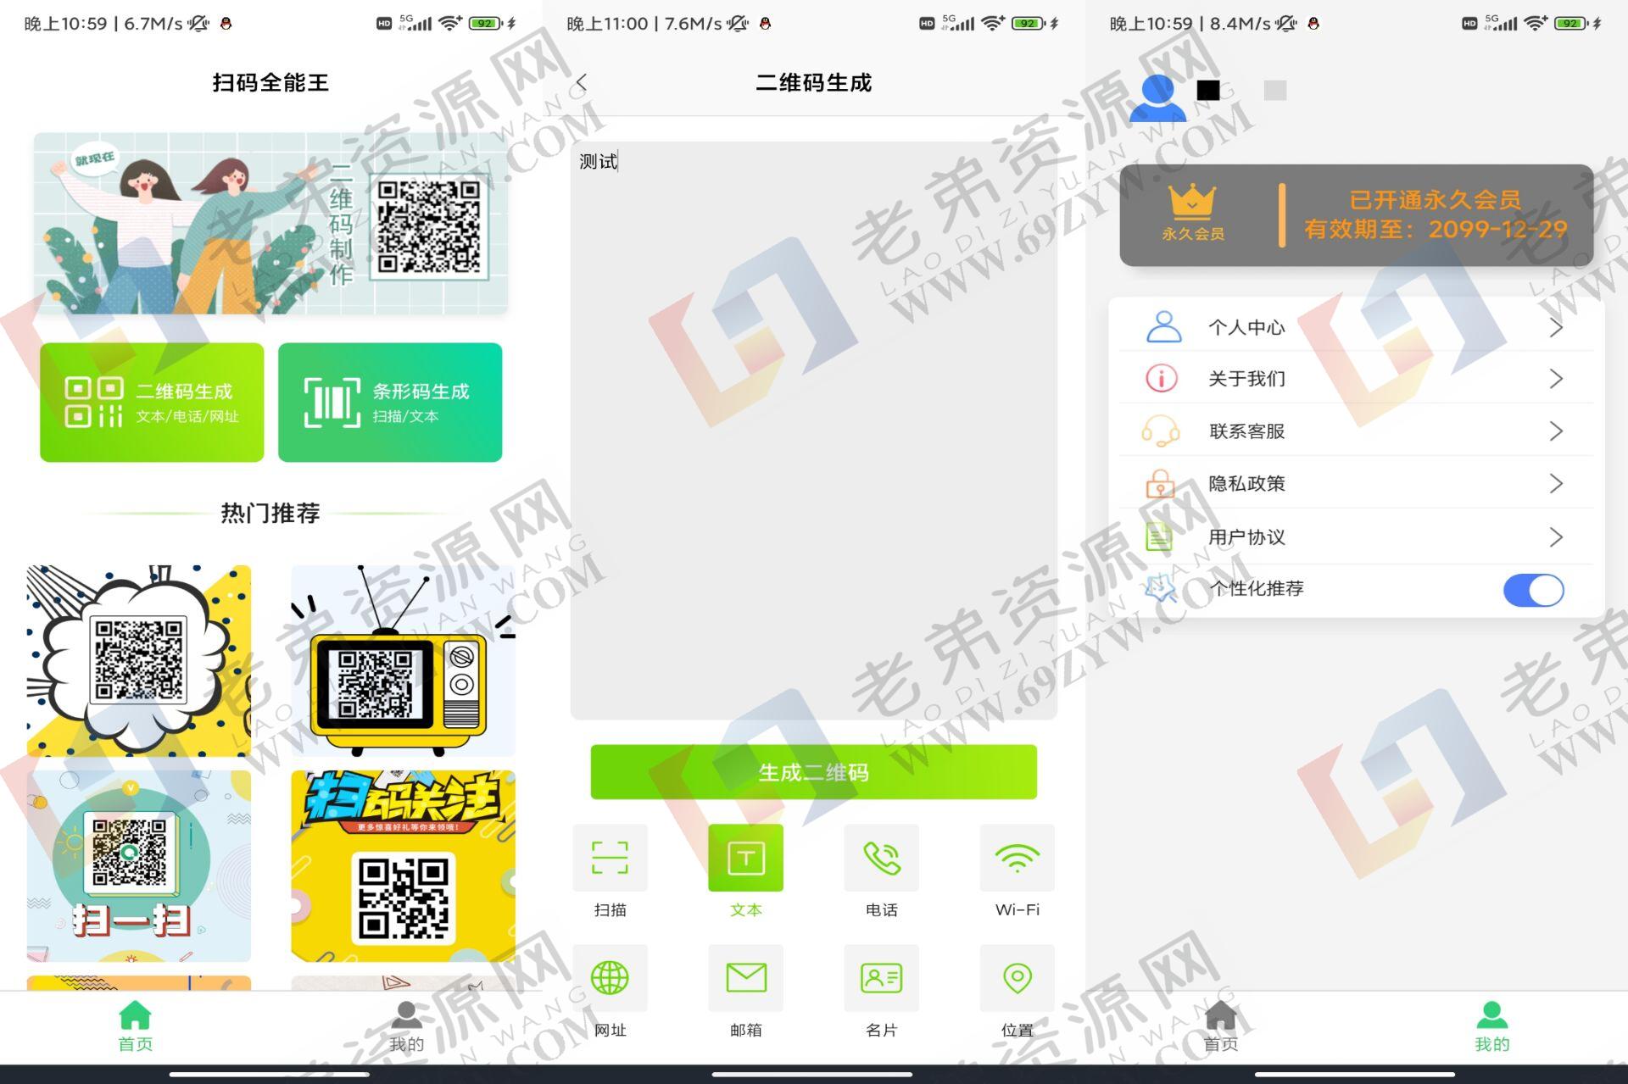The image size is (1628, 1084).
Task: Switch to the 我的 tab
Action: pos(1491,1026)
